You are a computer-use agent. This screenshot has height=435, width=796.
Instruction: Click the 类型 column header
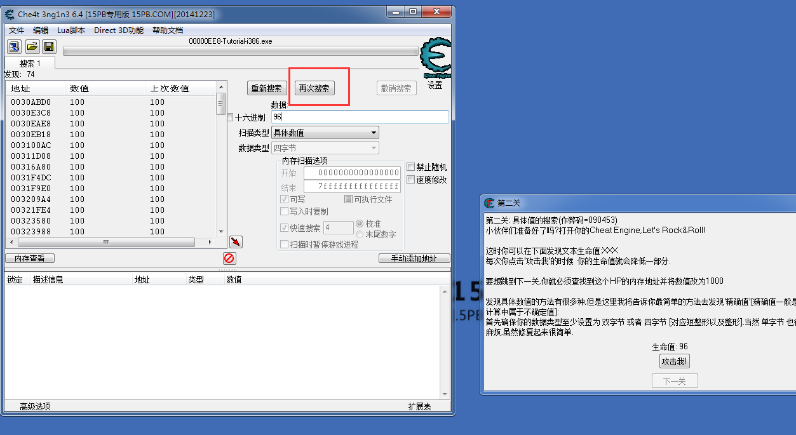(x=205, y=279)
